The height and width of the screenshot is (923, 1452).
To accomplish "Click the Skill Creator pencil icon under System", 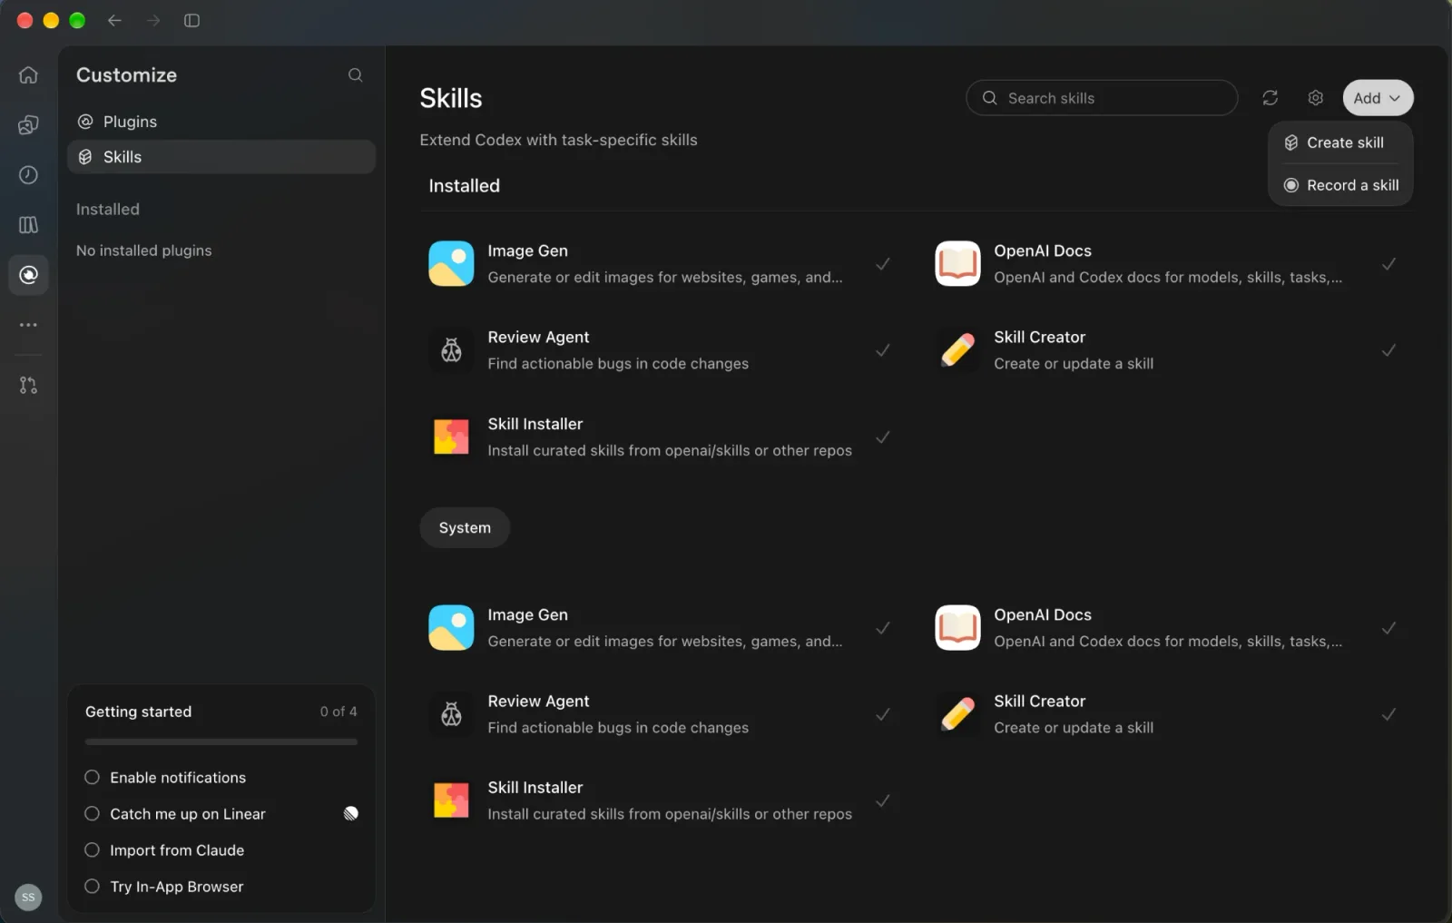I will [957, 713].
